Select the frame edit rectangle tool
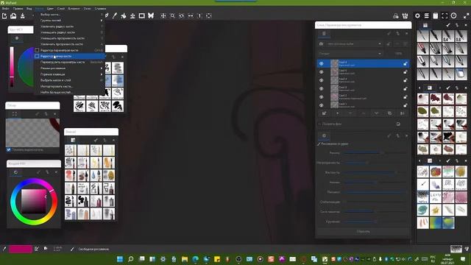 point(141,15)
